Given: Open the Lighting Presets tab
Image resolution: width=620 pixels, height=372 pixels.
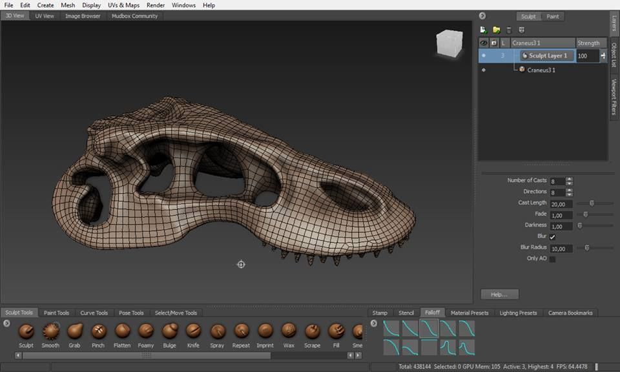Looking at the screenshot, I should click(519, 313).
